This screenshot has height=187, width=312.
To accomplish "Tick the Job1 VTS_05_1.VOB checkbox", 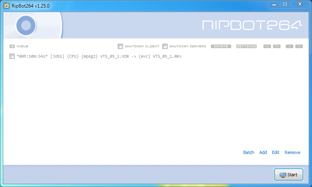I will pyautogui.click(x=12, y=56).
